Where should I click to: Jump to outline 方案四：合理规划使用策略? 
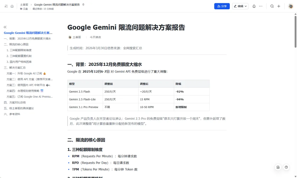(25, 91)
